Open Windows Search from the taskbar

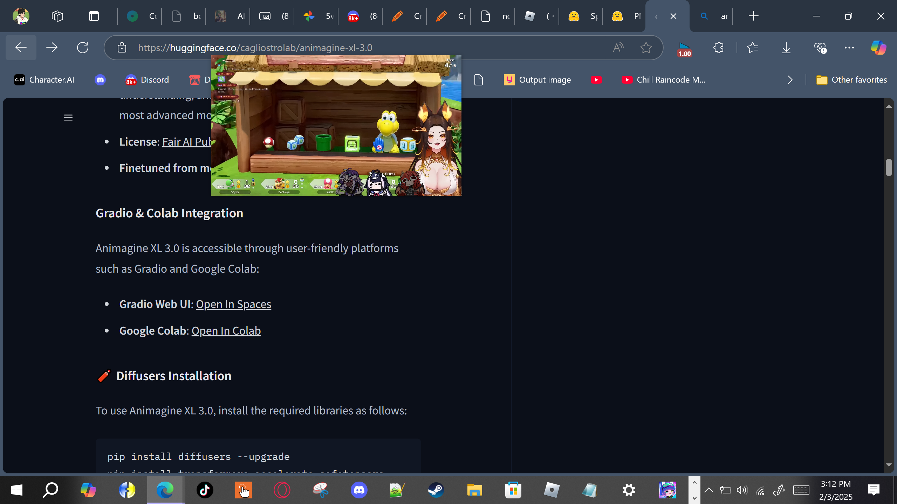[50, 490]
